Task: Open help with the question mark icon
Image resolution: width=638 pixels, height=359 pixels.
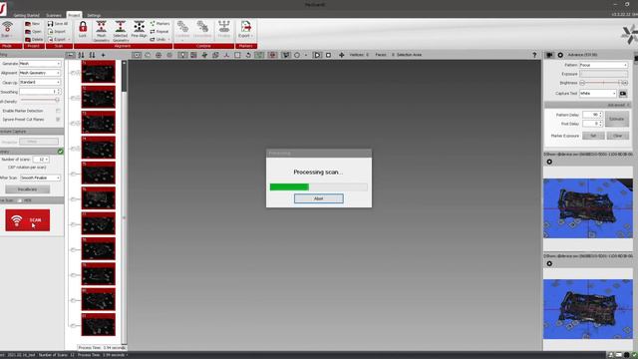Action: click(x=534, y=55)
